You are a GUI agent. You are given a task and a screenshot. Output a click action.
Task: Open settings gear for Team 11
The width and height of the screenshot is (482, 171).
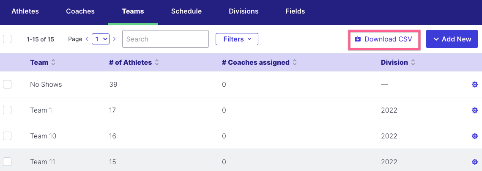click(x=474, y=162)
